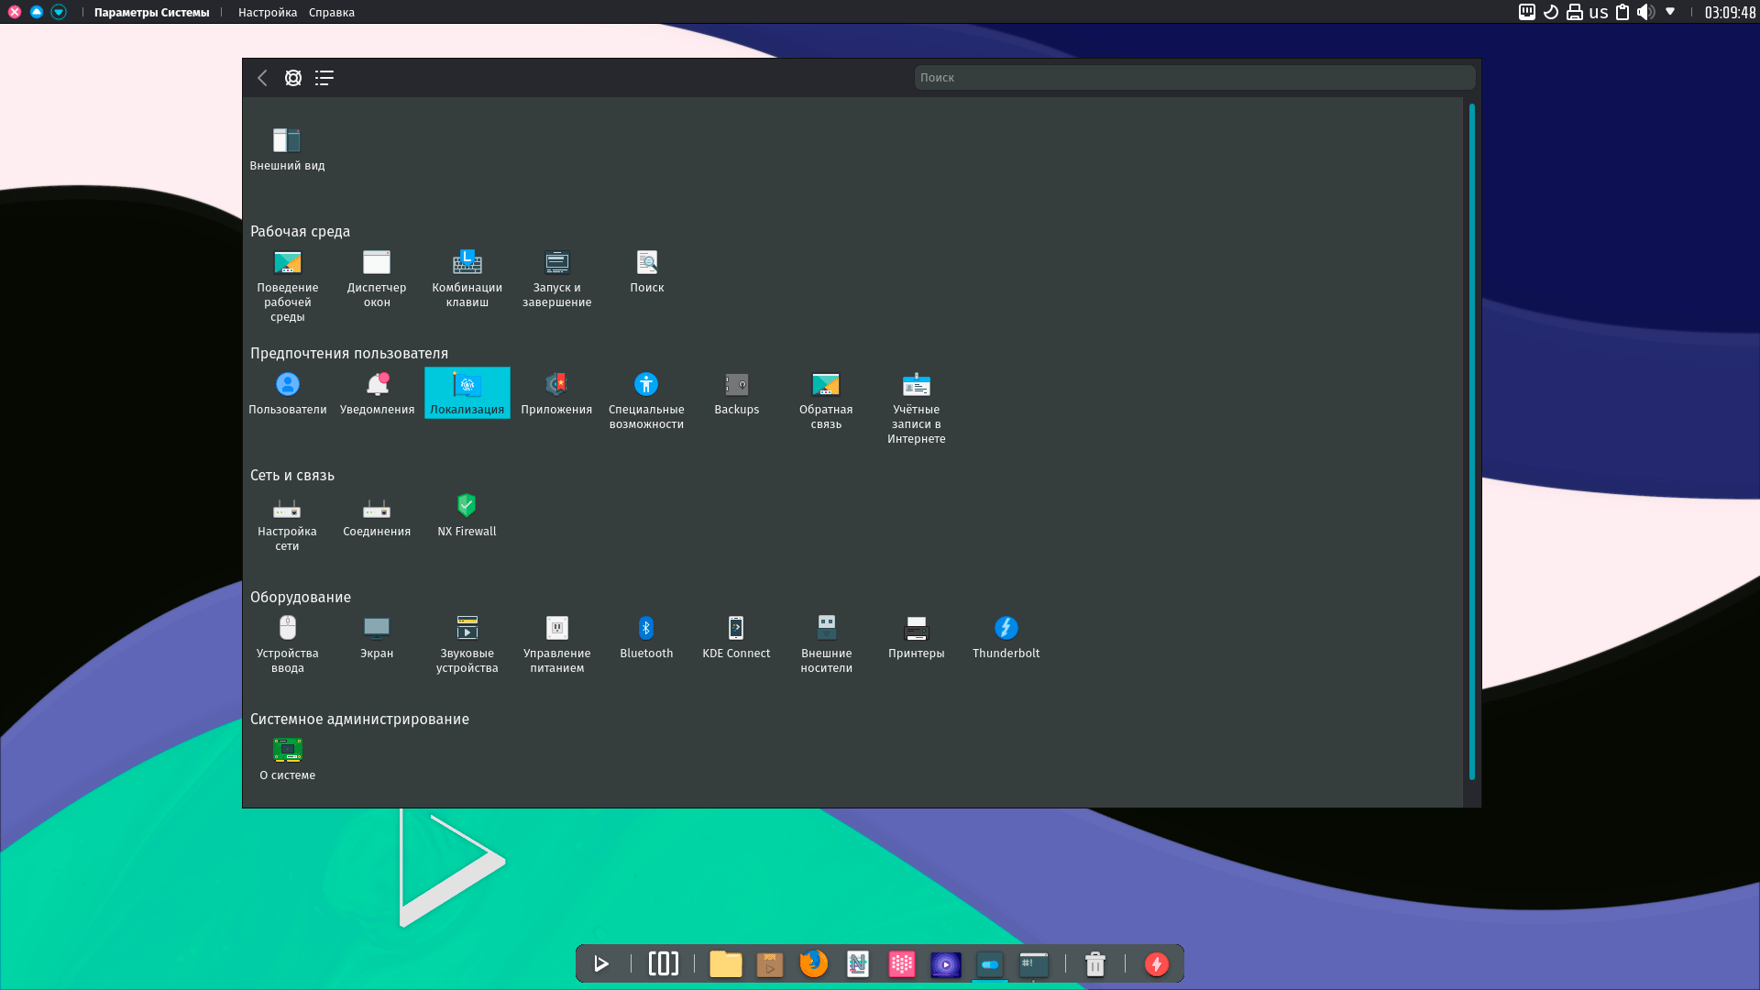Open KDE Connect module
Screen dimensions: 1760x990
tap(736, 636)
